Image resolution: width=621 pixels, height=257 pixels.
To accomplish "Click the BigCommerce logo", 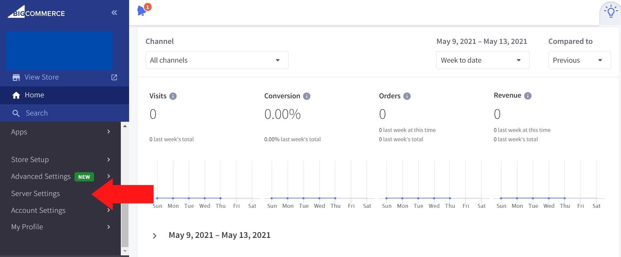I will point(36,12).
